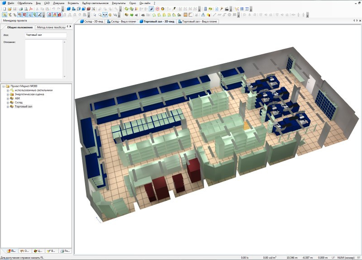Select the АБК room in tree
The width and height of the screenshot is (362, 260).
pos(17,99)
